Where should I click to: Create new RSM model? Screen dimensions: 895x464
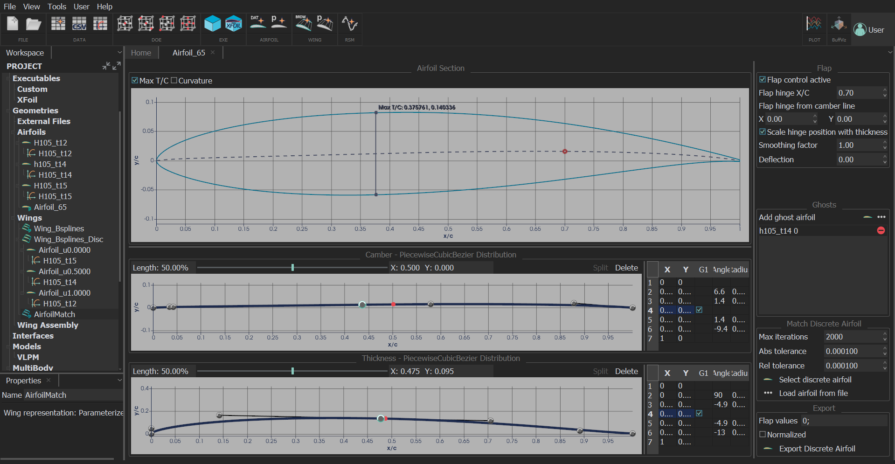pos(349,23)
